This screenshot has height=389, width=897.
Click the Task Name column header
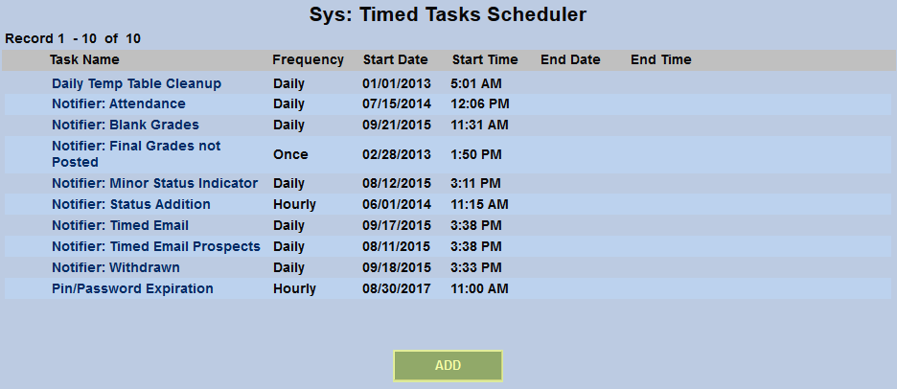tap(86, 59)
